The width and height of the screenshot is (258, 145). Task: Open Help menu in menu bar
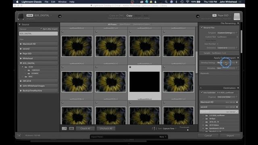[x=72, y=2]
